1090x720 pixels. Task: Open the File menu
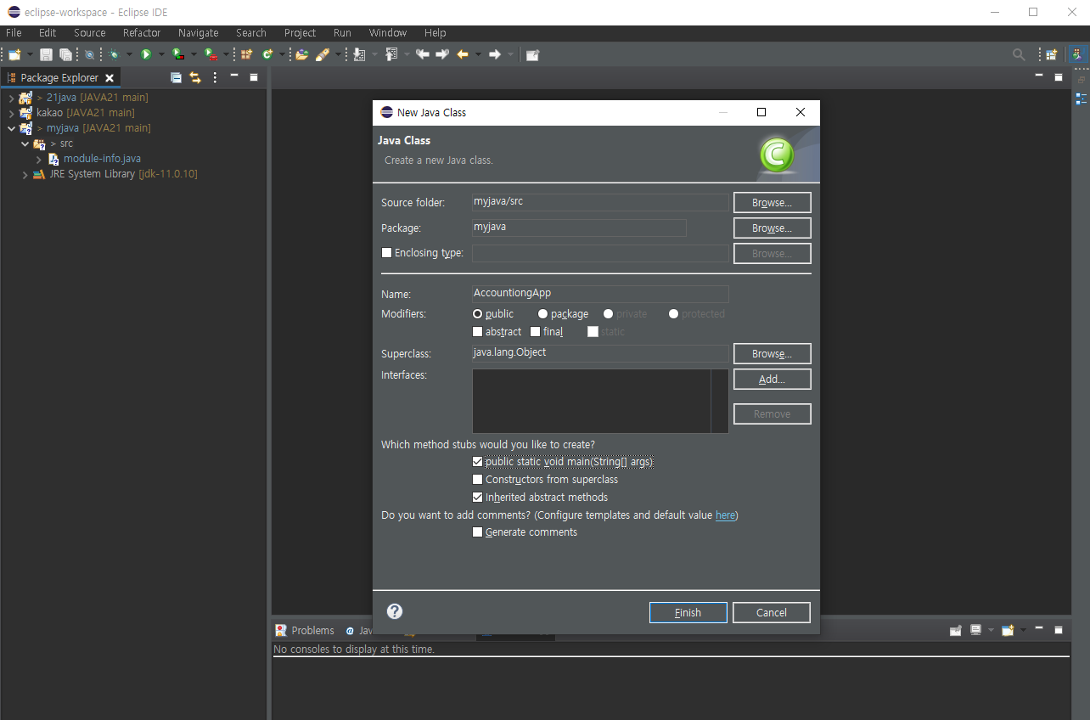14,33
